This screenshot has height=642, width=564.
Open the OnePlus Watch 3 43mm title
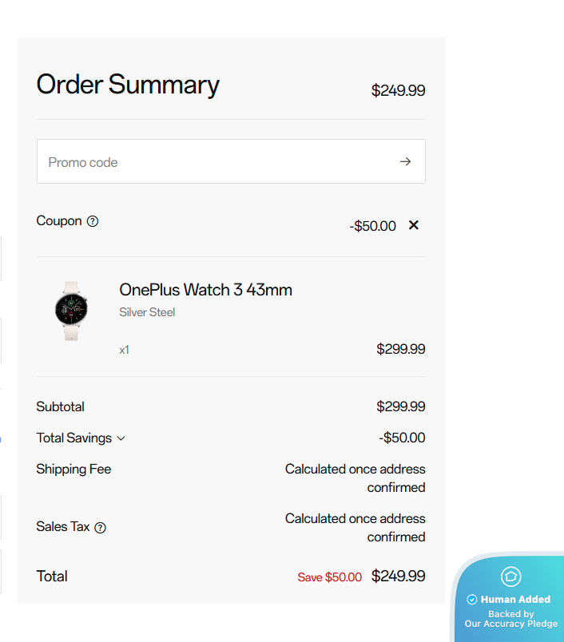pos(205,290)
